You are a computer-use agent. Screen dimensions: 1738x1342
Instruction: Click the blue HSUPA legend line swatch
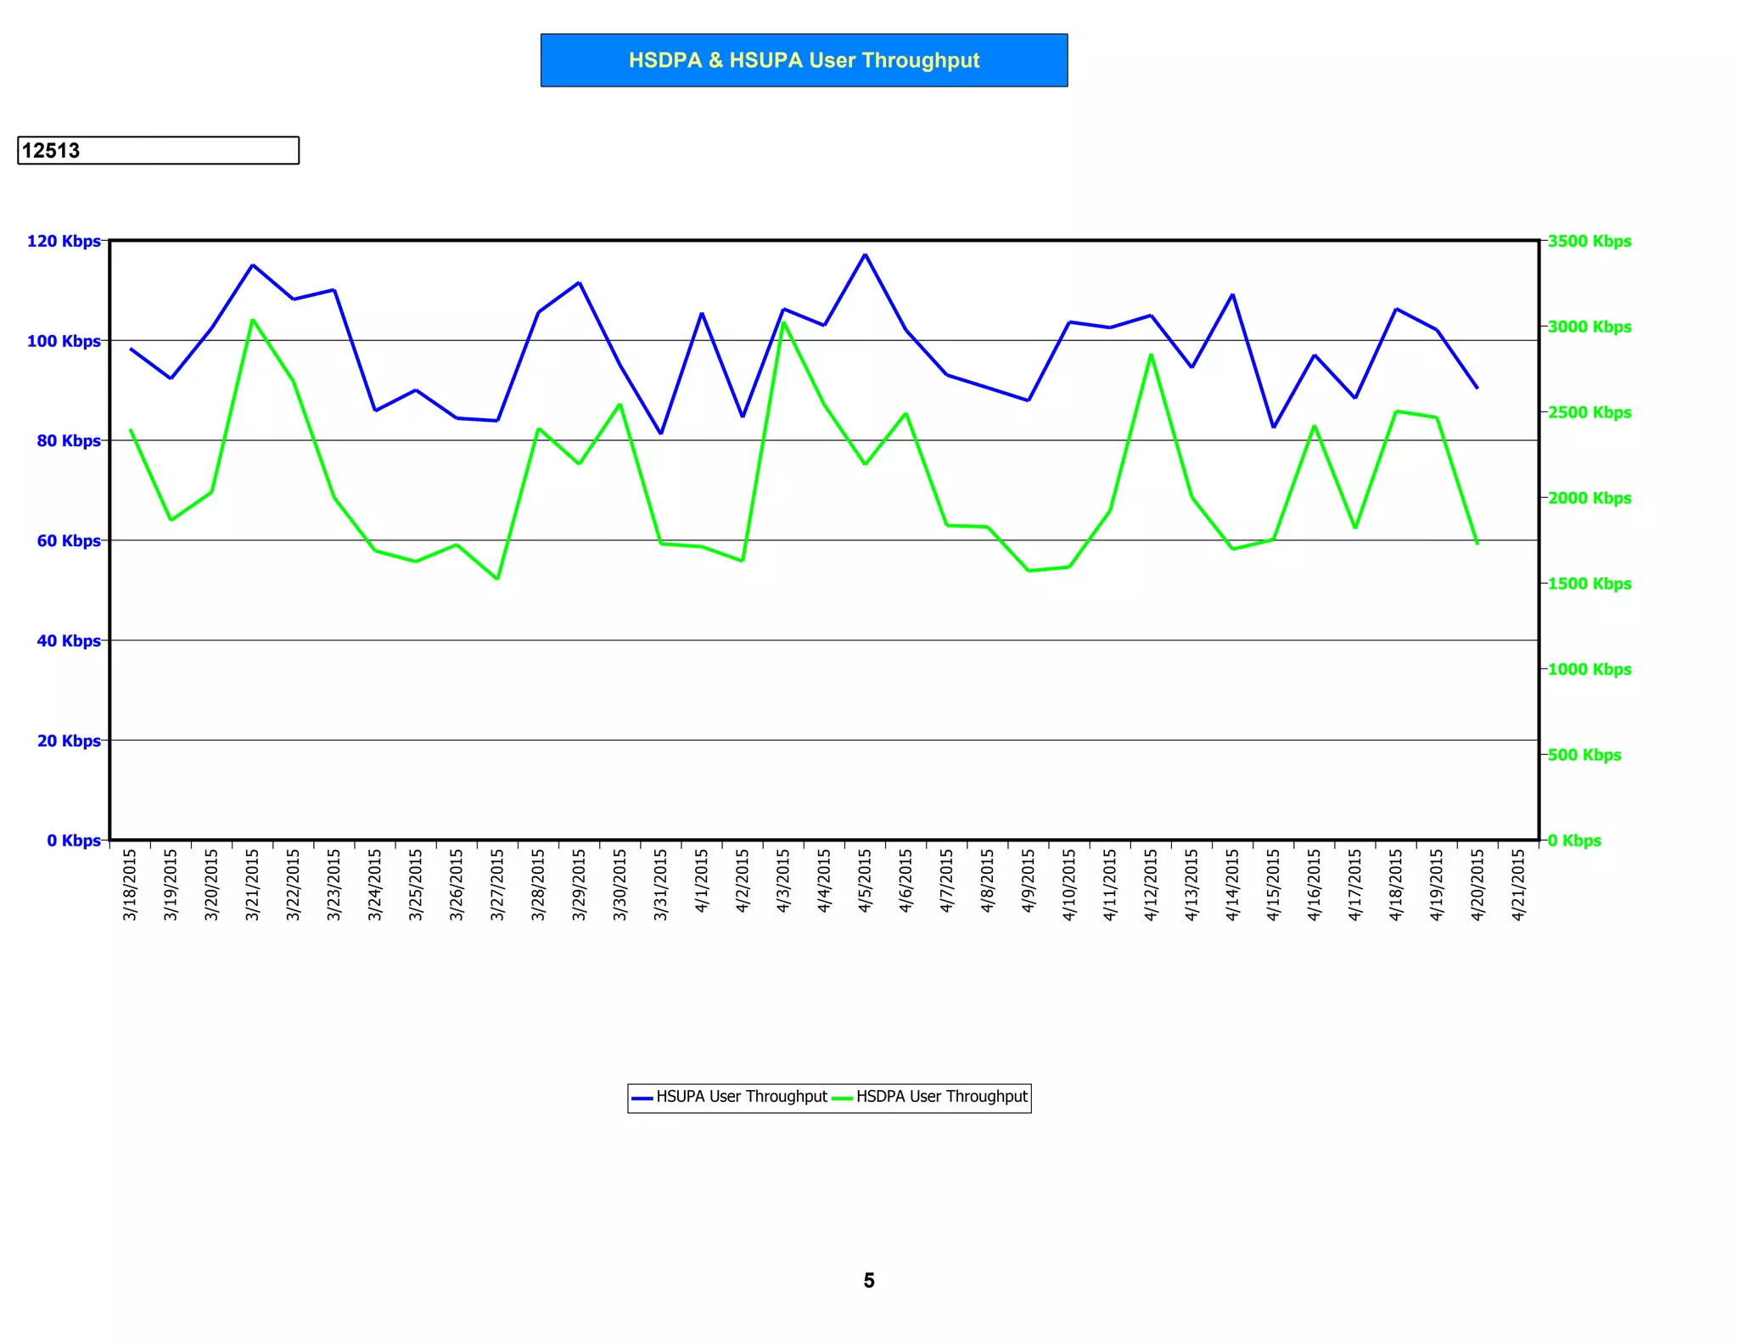(x=642, y=1098)
